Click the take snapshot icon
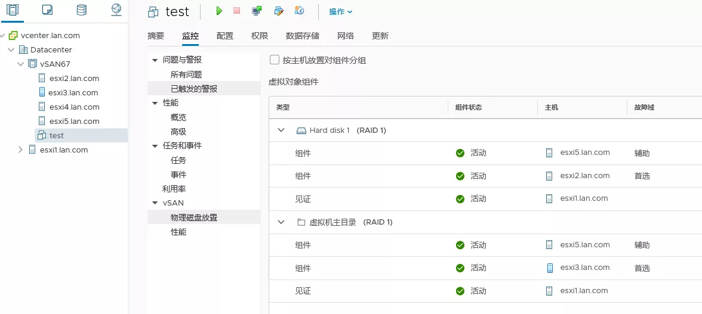 [x=300, y=11]
